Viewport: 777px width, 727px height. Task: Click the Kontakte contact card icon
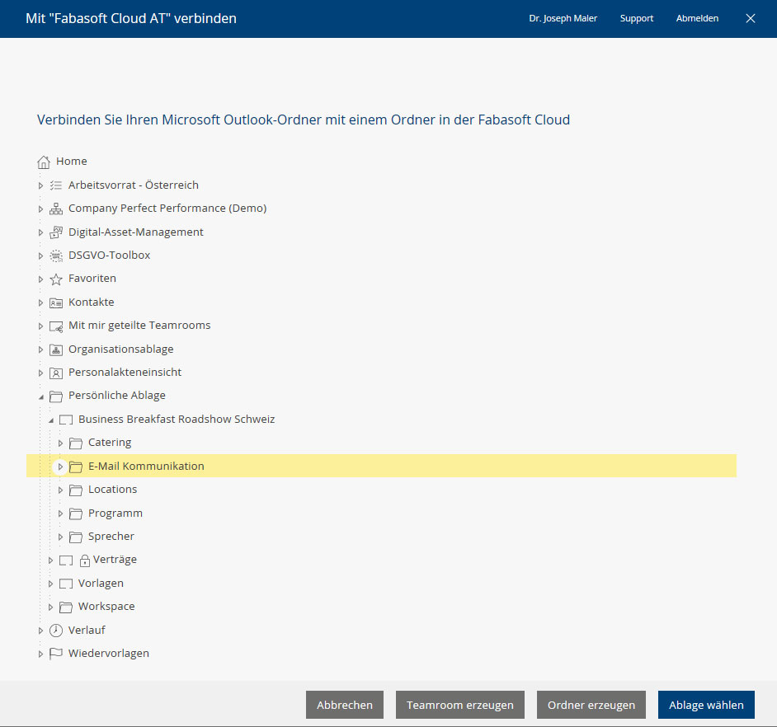[56, 303]
